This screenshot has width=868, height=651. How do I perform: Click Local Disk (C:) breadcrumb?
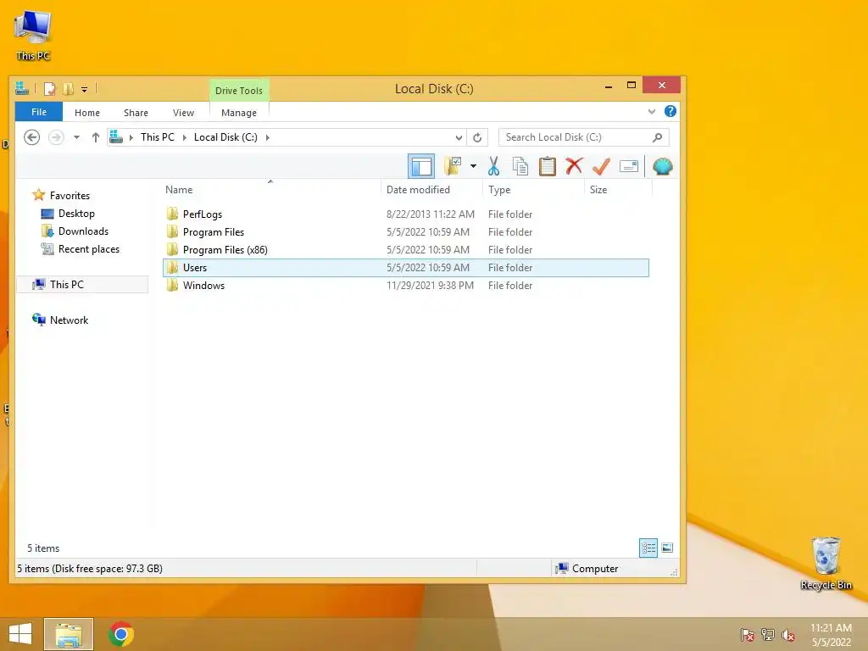click(225, 137)
